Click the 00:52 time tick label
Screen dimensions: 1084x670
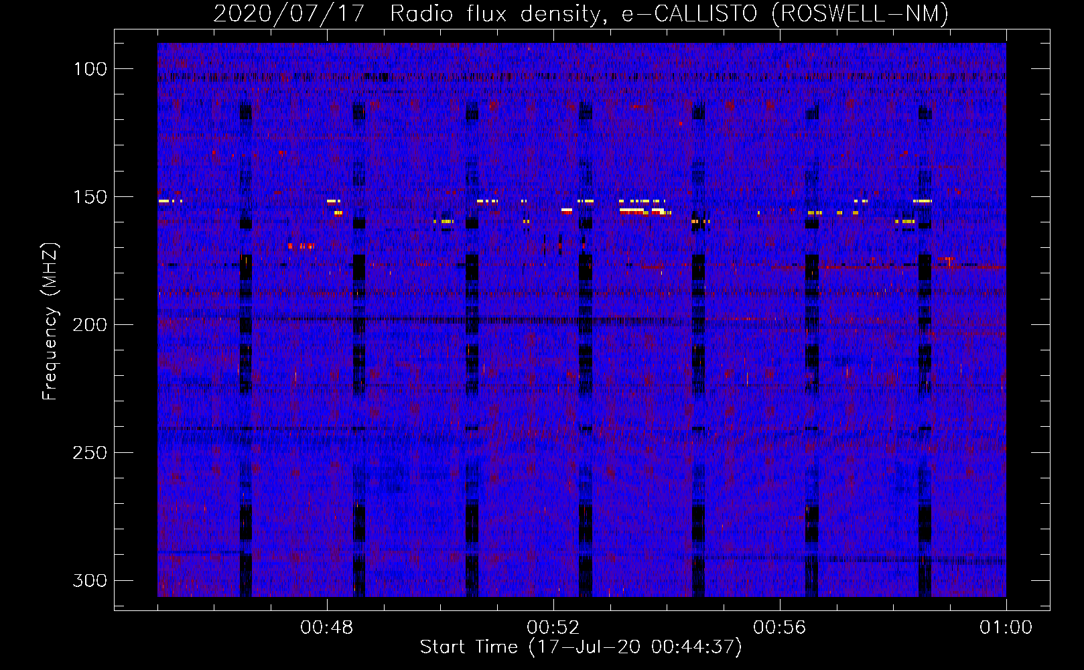click(x=553, y=628)
